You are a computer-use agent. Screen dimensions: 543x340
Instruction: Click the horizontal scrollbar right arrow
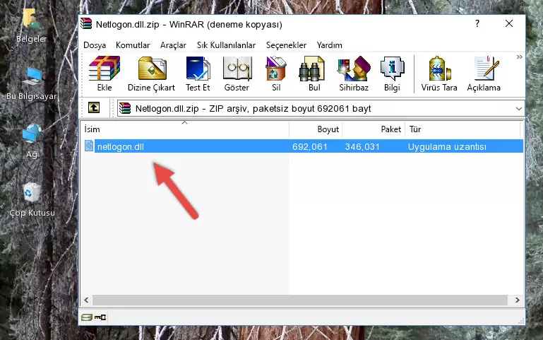click(518, 300)
